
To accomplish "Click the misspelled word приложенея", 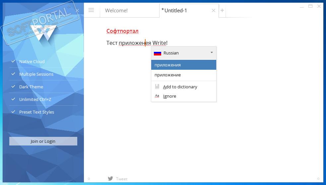I will click(x=135, y=43).
